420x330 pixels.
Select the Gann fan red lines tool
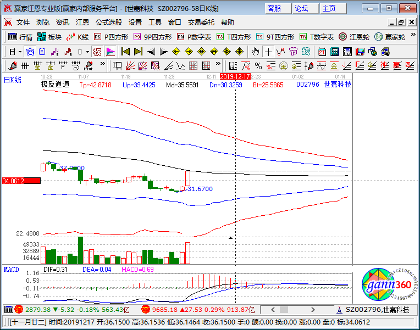(x=130, y=66)
